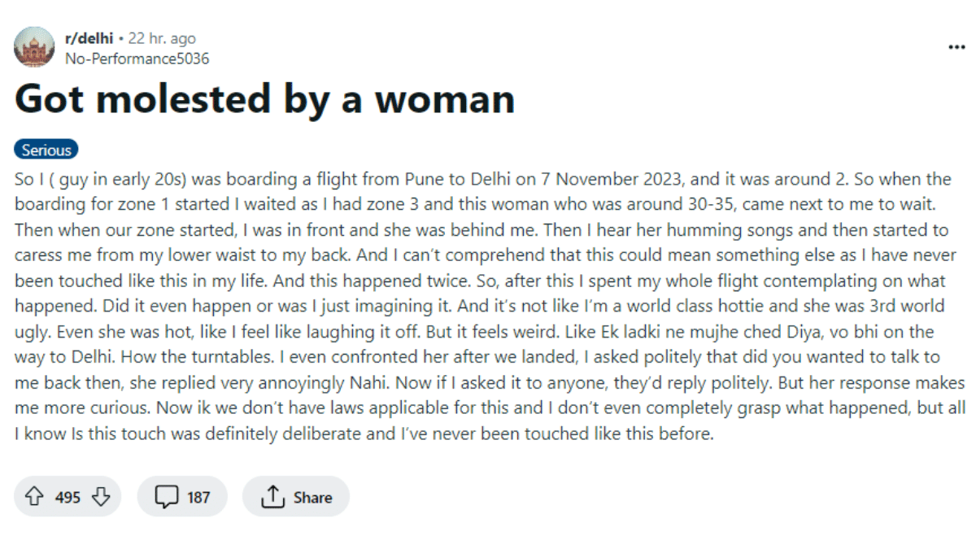976x549 pixels.
Task: Click the Serious flair tag
Action: (46, 149)
